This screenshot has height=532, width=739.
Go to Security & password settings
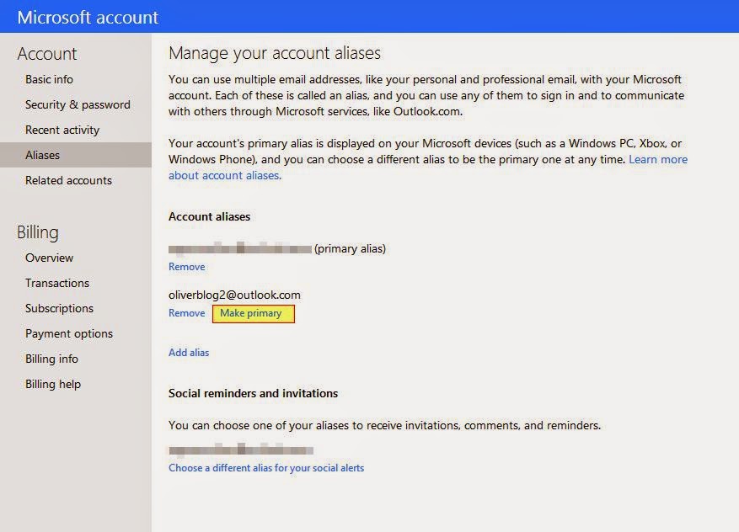point(78,104)
